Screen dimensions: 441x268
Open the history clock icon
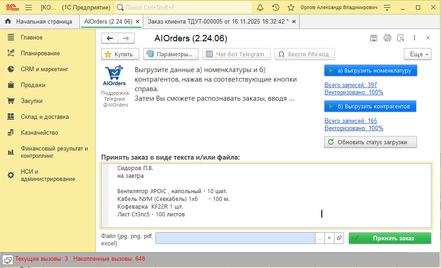click(276, 8)
